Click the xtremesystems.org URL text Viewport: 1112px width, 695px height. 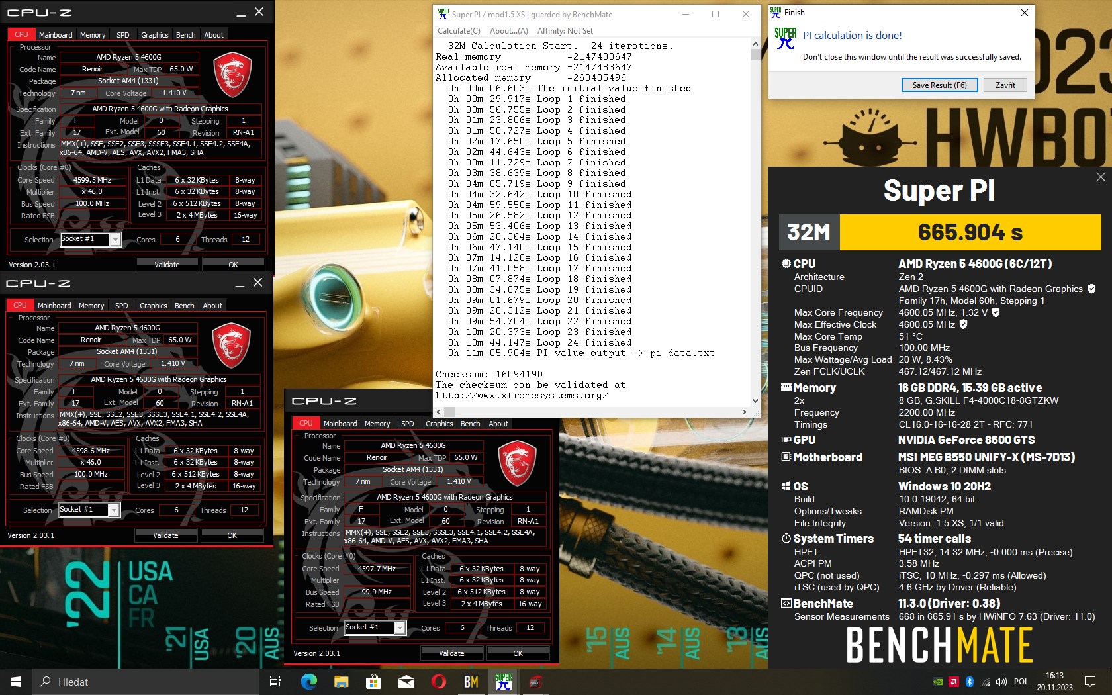[522, 395]
